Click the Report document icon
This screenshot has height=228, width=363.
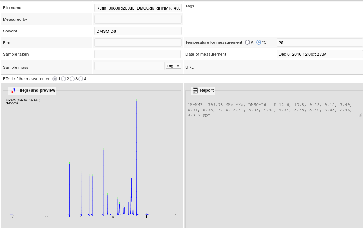pyautogui.click(x=195, y=90)
